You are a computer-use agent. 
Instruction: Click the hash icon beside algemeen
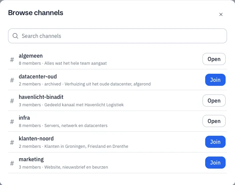pos(12,60)
